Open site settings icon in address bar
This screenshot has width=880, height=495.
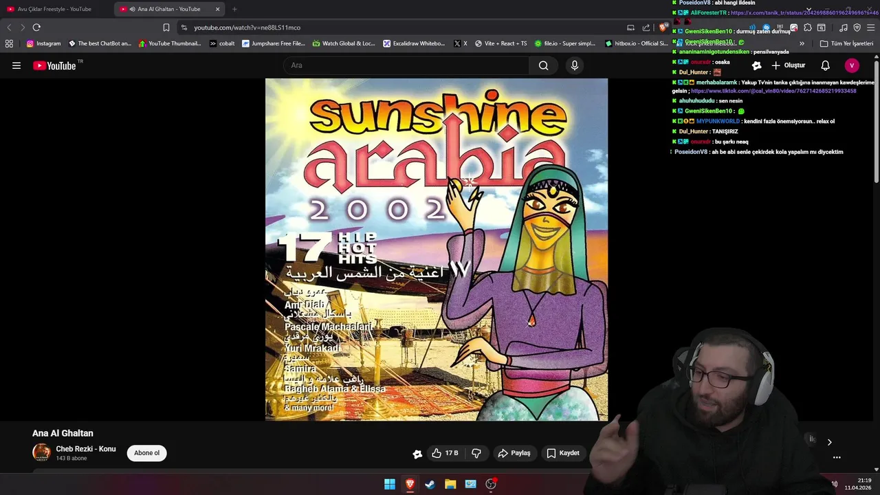tap(184, 27)
